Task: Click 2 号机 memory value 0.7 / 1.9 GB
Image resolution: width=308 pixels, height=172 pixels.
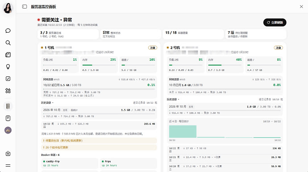Action: [x=216, y=70]
